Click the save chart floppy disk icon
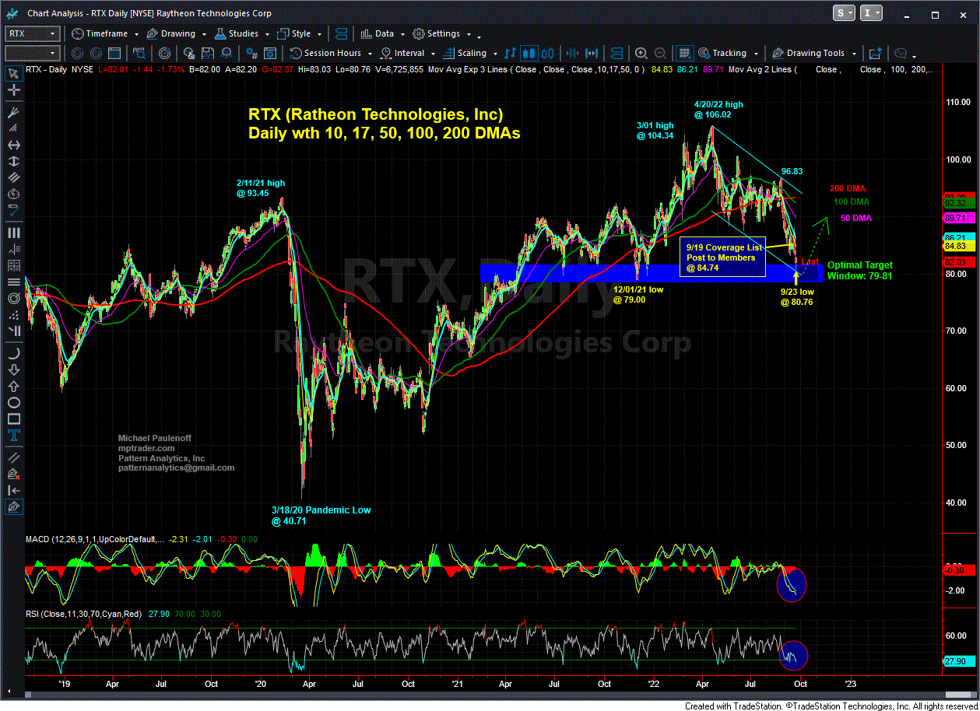980x711 pixels. pos(207,53)
